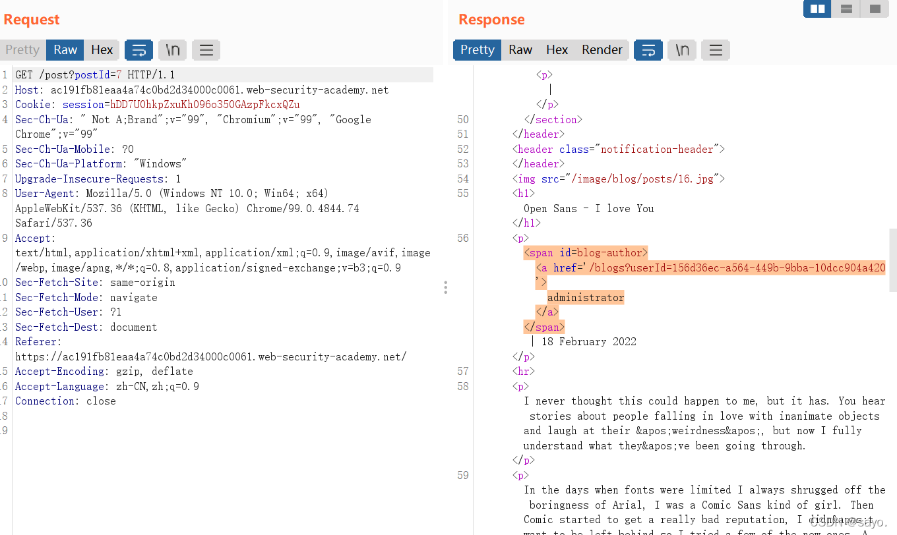897x535 pixels.
Task: Select top-bottom split layout icon
Action: coord(846,9)
